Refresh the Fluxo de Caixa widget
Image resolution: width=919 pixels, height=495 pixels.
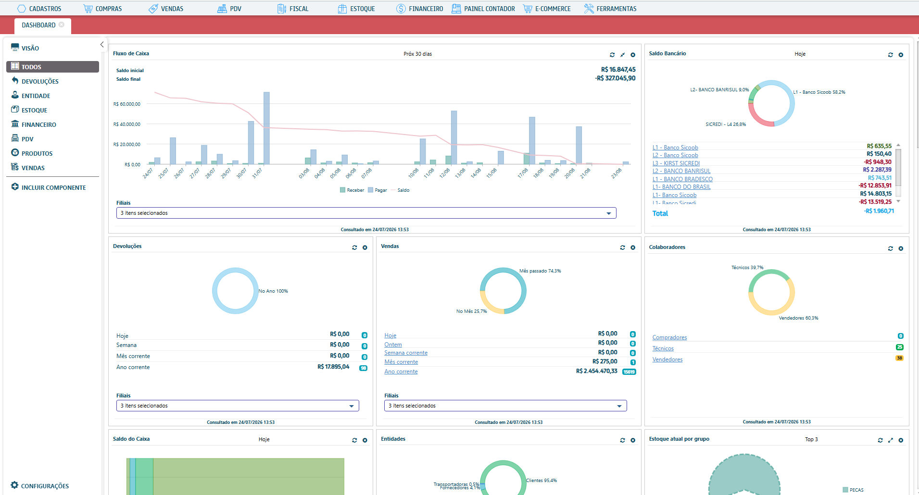(x=612, y=55)
